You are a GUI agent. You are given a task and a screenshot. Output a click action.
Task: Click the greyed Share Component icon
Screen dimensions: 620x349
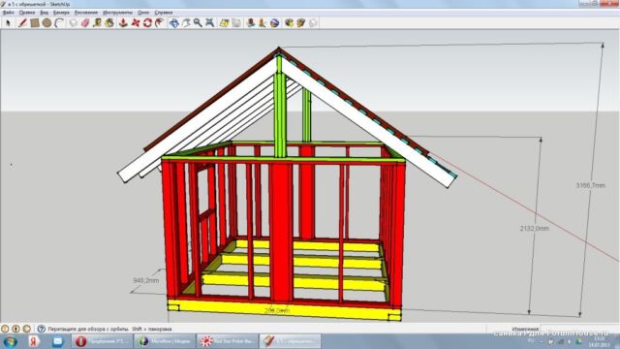click(x=313, y=23)
